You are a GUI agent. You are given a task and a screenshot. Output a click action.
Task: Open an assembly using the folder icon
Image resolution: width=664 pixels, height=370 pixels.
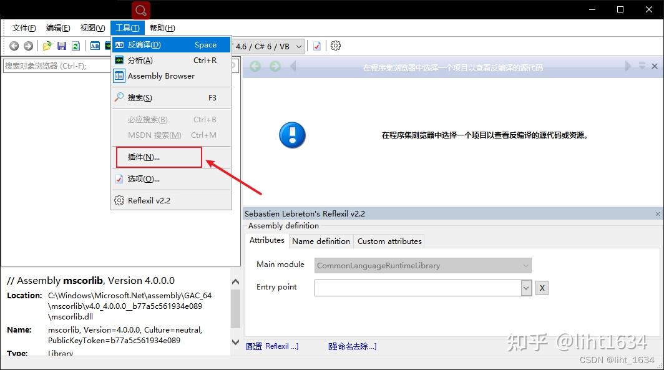coord(47,46)
